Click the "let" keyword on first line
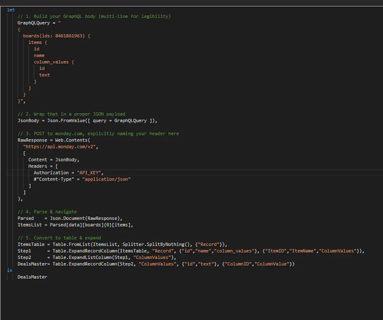Viewport: 383px width, 320px height. [x=11, y=10]
